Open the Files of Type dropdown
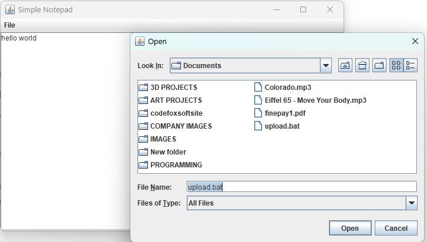Screen dimensions: 427x242 412,203
